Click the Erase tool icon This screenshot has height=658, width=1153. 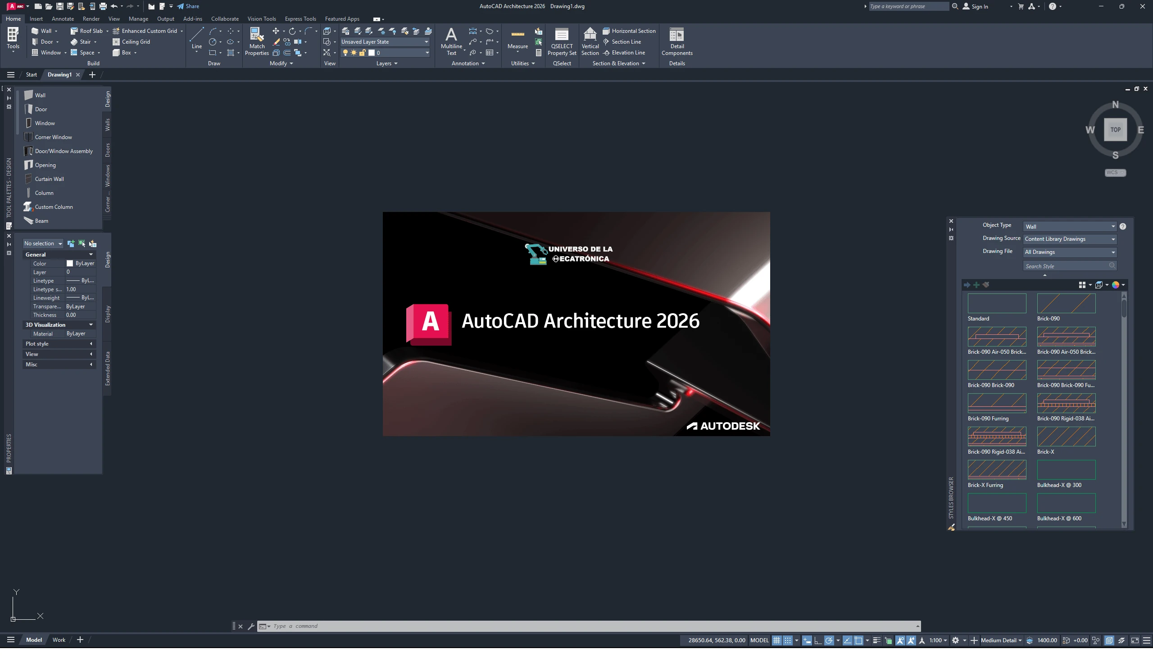coord(276,42)
